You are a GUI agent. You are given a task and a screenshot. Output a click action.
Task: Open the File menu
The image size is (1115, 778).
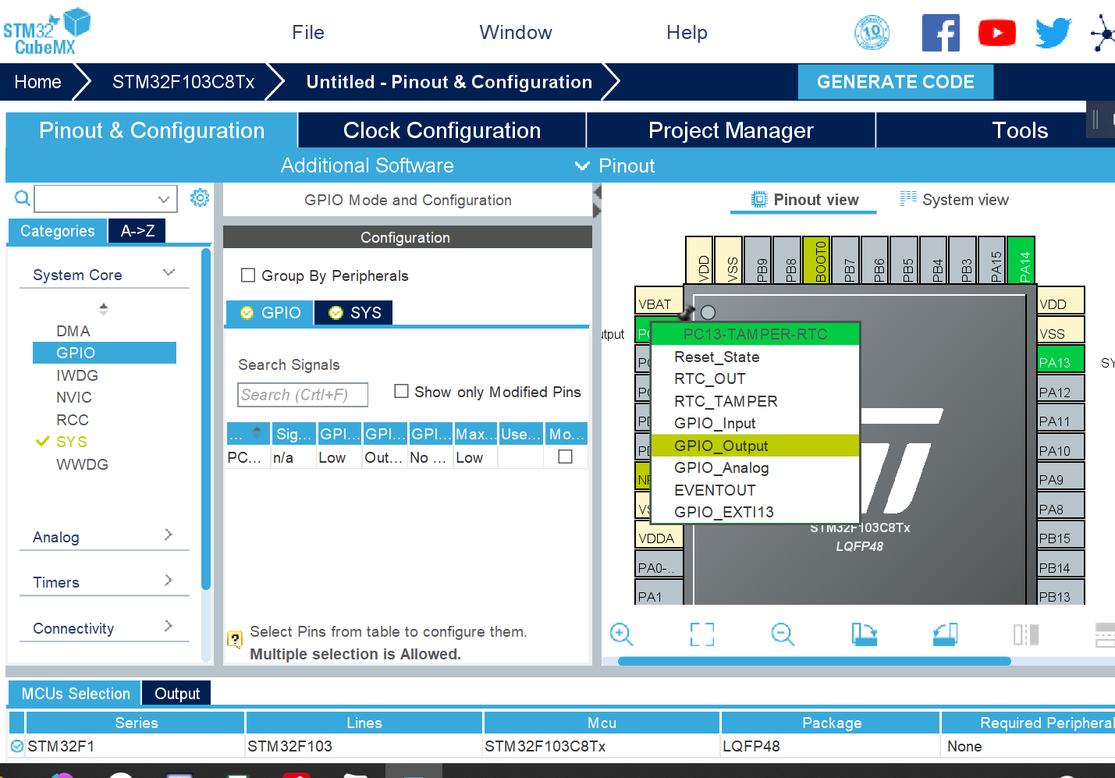click(x=308, y=32)
